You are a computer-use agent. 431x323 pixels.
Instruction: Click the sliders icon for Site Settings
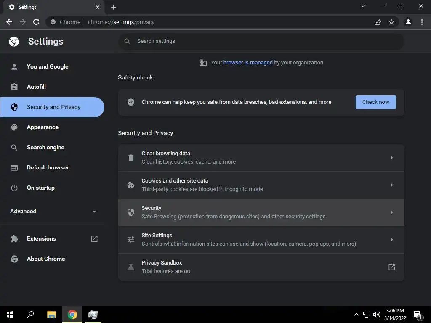pos(131,240)
